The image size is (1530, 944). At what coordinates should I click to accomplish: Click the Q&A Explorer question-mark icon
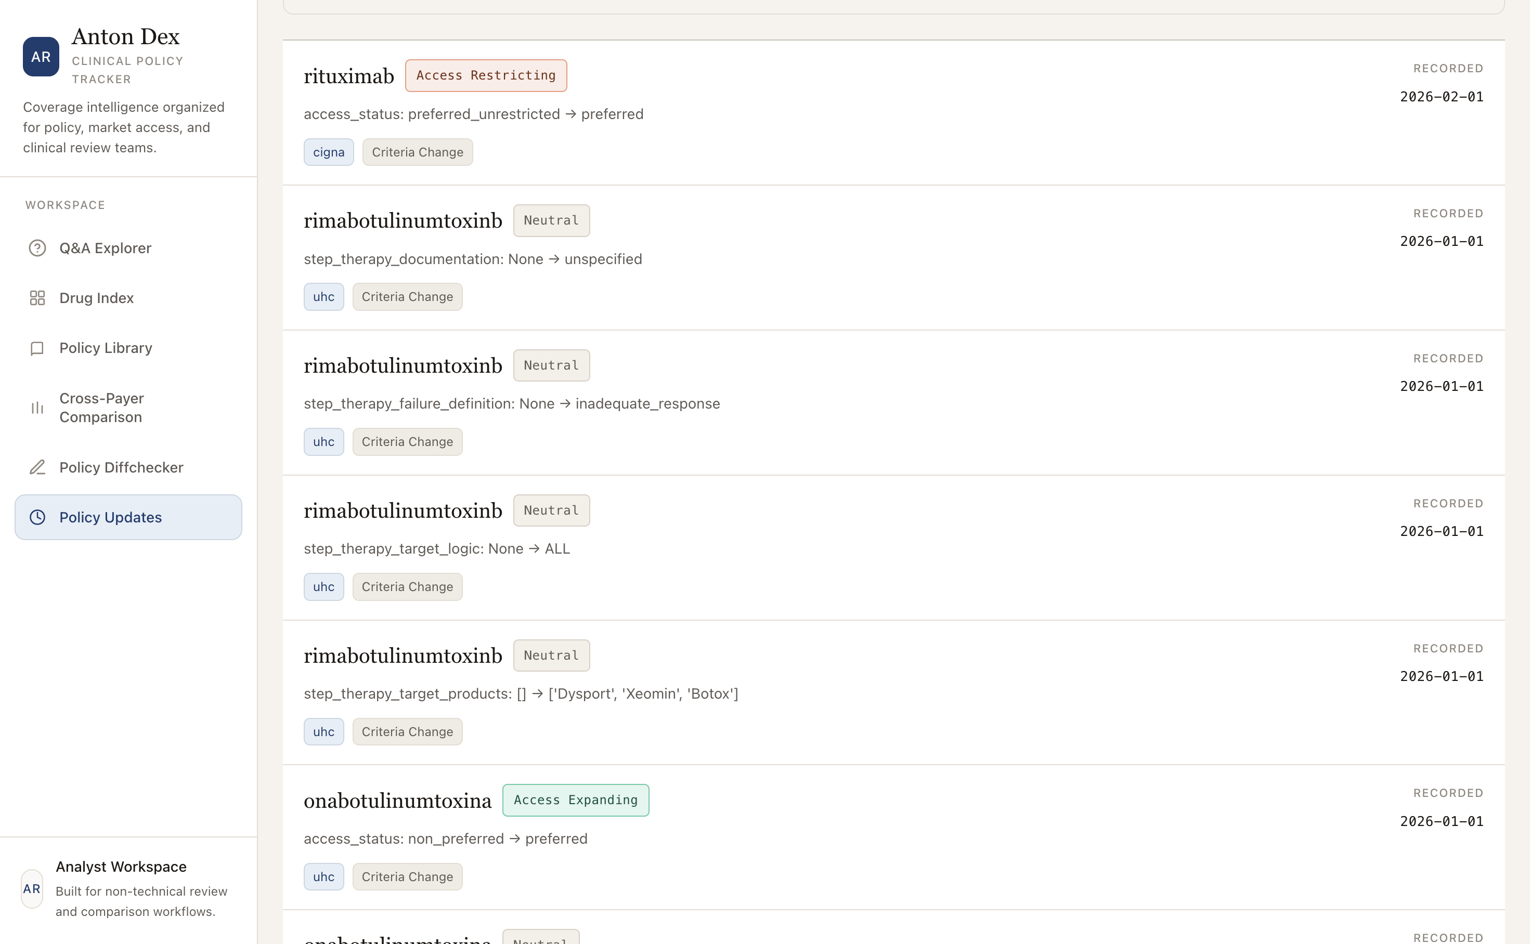tap(37, 248)
